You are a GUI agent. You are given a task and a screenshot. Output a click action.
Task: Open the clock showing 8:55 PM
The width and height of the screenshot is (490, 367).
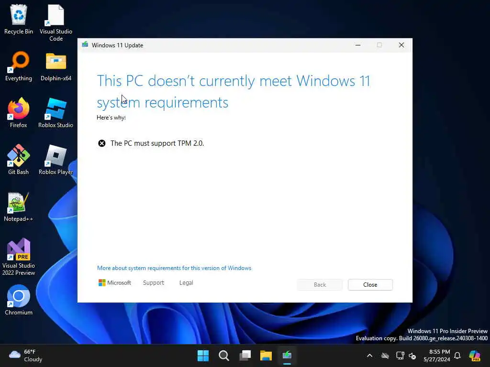[437, 356]
